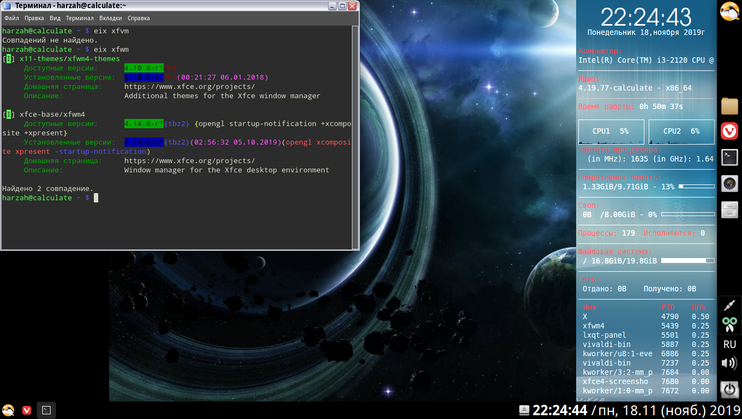Open the camera screenshot launcher

click(x=729, y=184)
